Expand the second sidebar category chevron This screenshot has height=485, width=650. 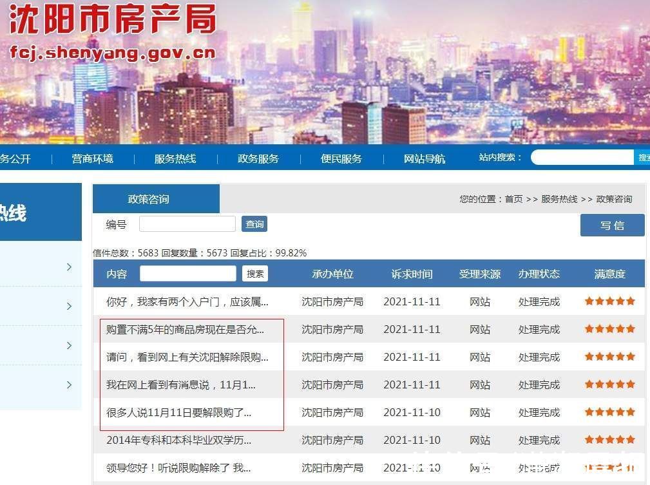69,306
